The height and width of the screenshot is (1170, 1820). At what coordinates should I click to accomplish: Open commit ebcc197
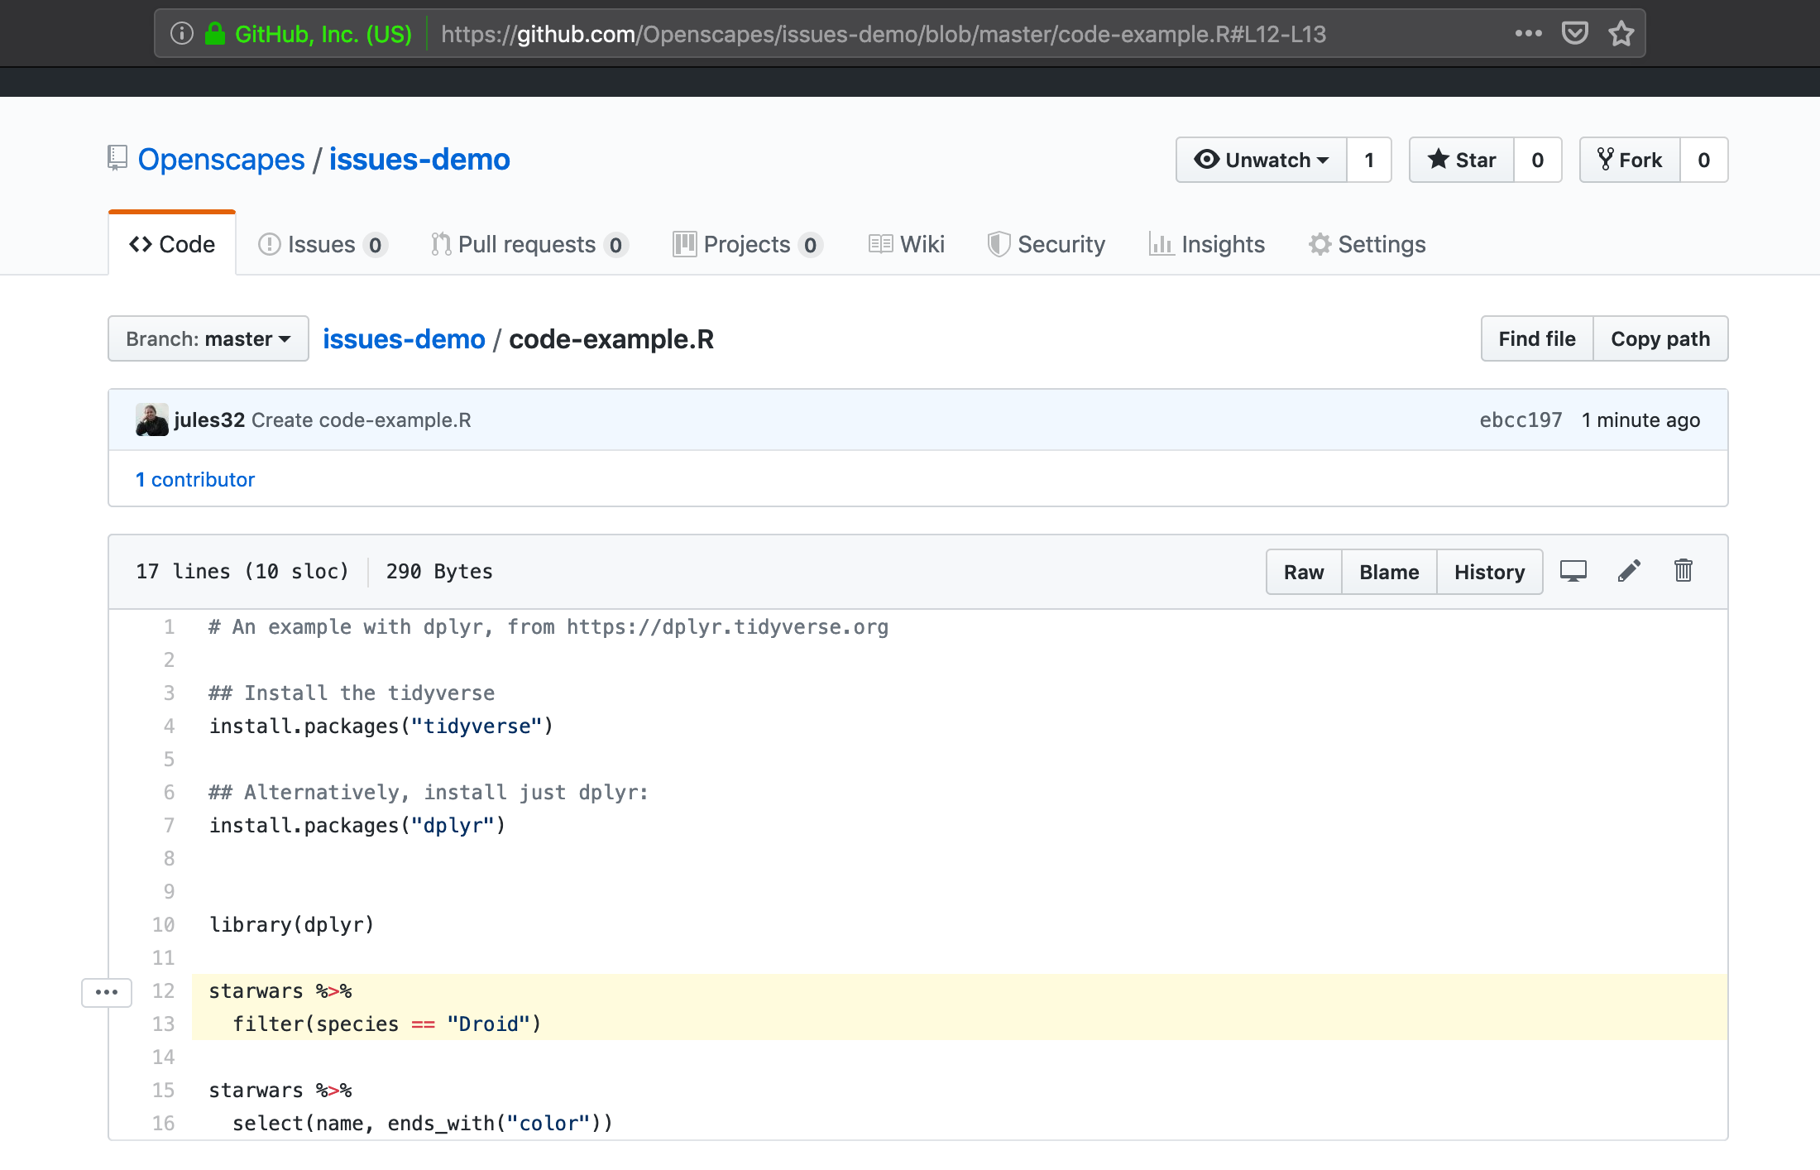click(x=1521, y=420)
